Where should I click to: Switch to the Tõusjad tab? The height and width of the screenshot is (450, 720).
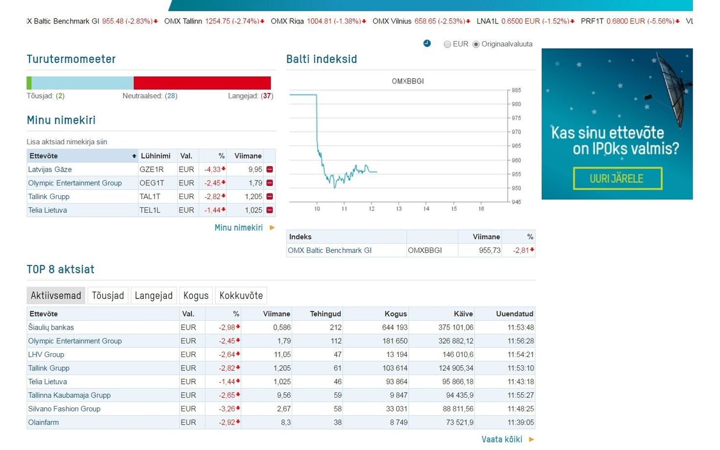pos(108,295)
